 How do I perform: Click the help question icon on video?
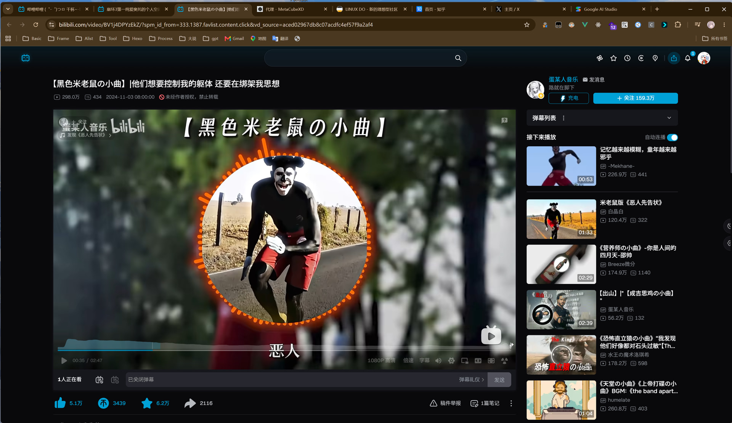point(504,120)
